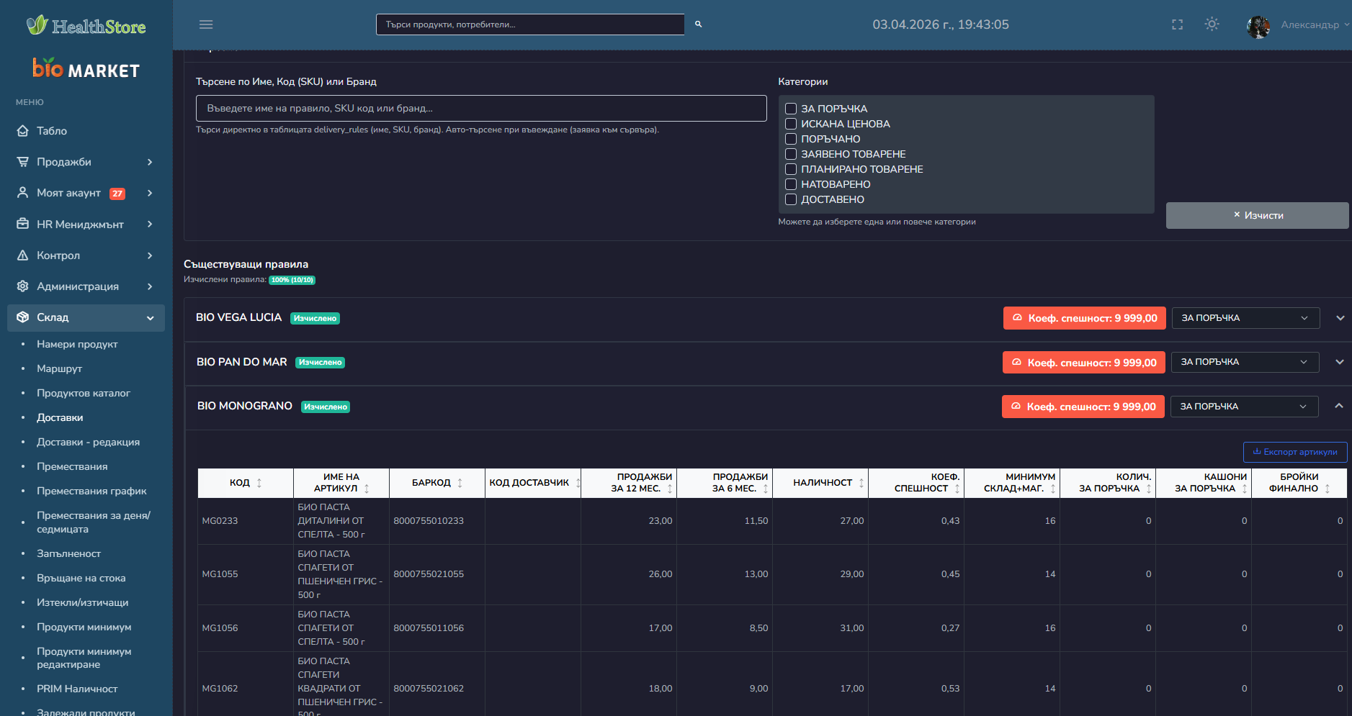Screen dimensions: 1352x716
Task: Click the HealthStore logo
Action: (86, 26)
